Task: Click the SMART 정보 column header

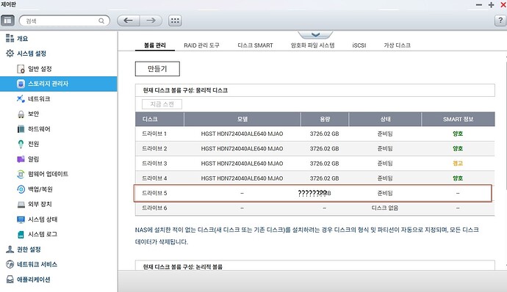Action: [459, 119]
